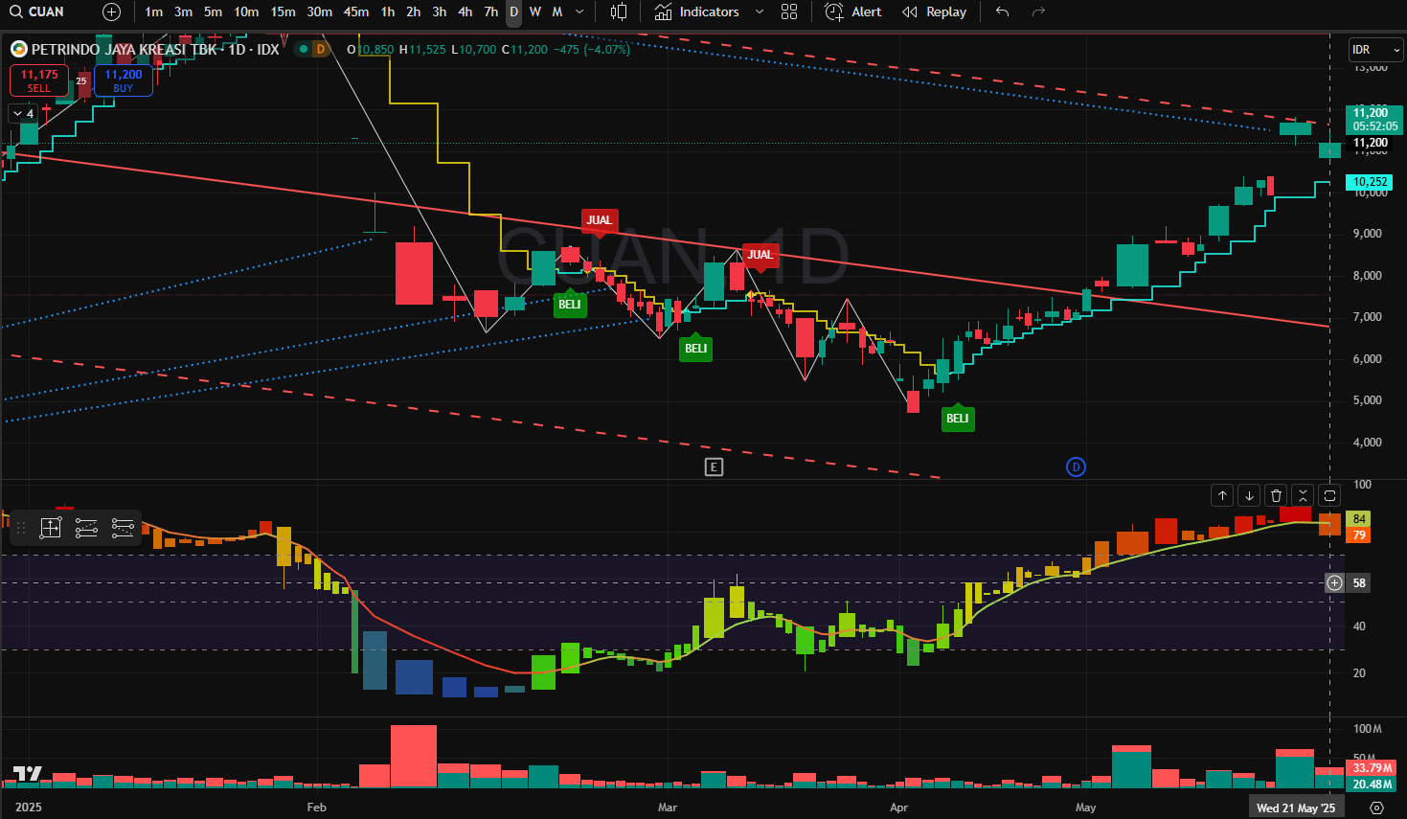Open symbol search for CUAN

37,11
